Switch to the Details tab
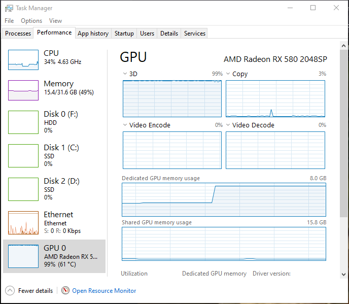This screenshot has height=304, width=349. click(x=169, y=33)
